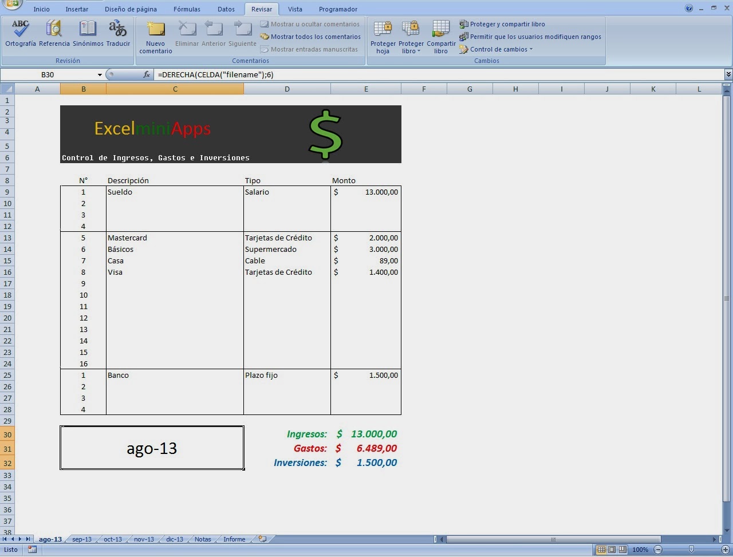Toggle Mostrar todos los comentarios
Image resolution: width=733 pixels, height=557 pixels.
click(310, 37)
